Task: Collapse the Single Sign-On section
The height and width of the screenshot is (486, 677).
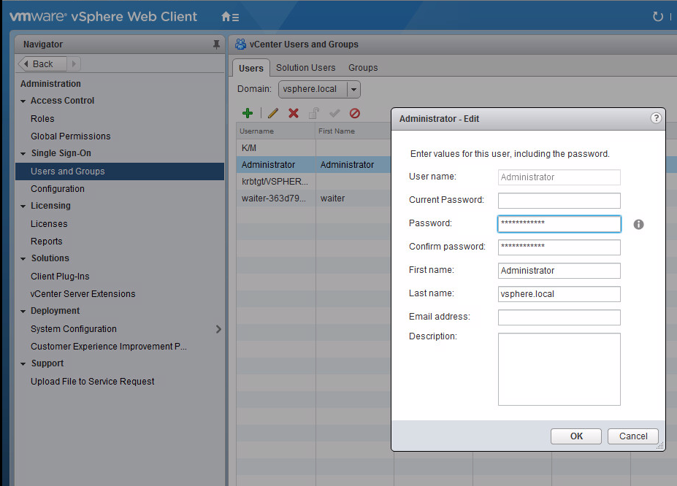Action: coord(23,153)
